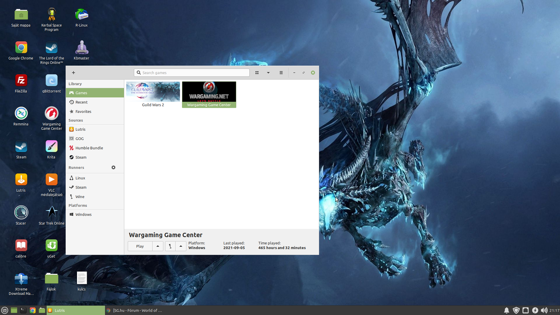The height and width of the screenshot is (315, 560).
Task: Open Krita desktop icon
Action: pos(52,147)
